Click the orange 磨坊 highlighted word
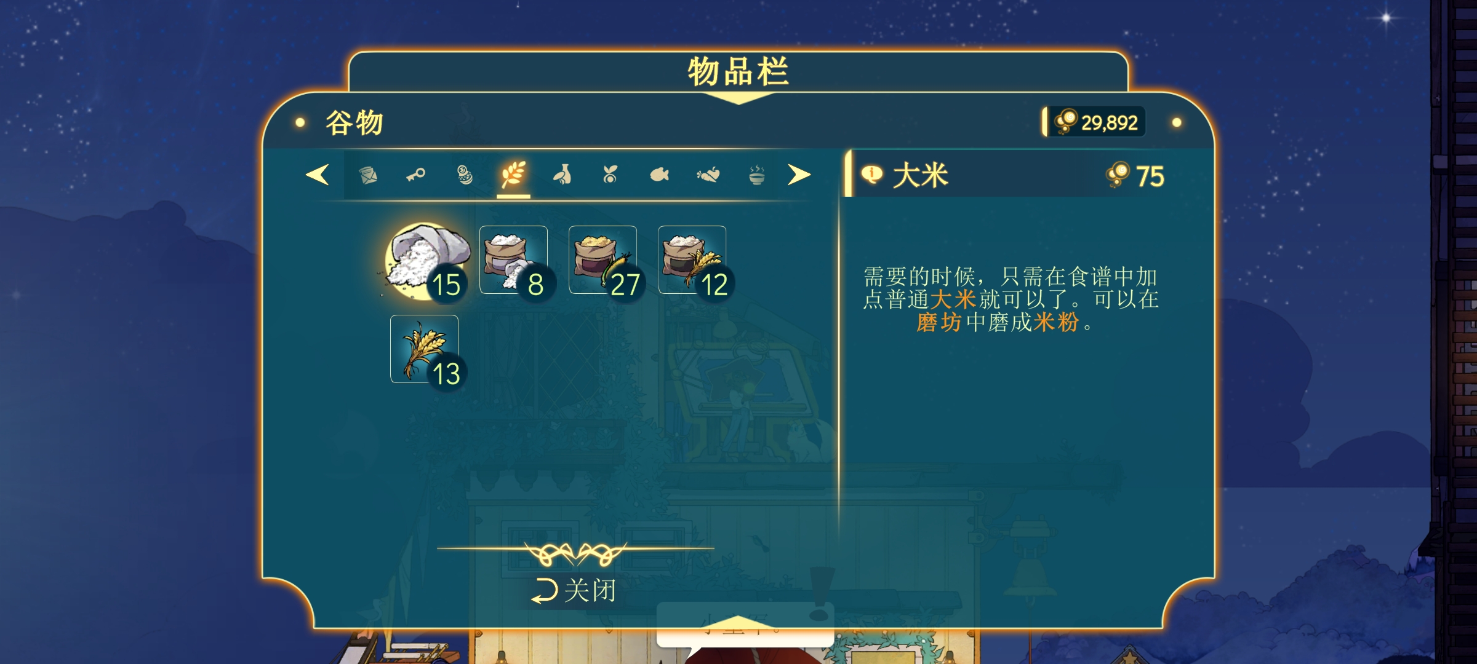Image resolution: width=1477 pixels, height=664 pixels. 939,322
